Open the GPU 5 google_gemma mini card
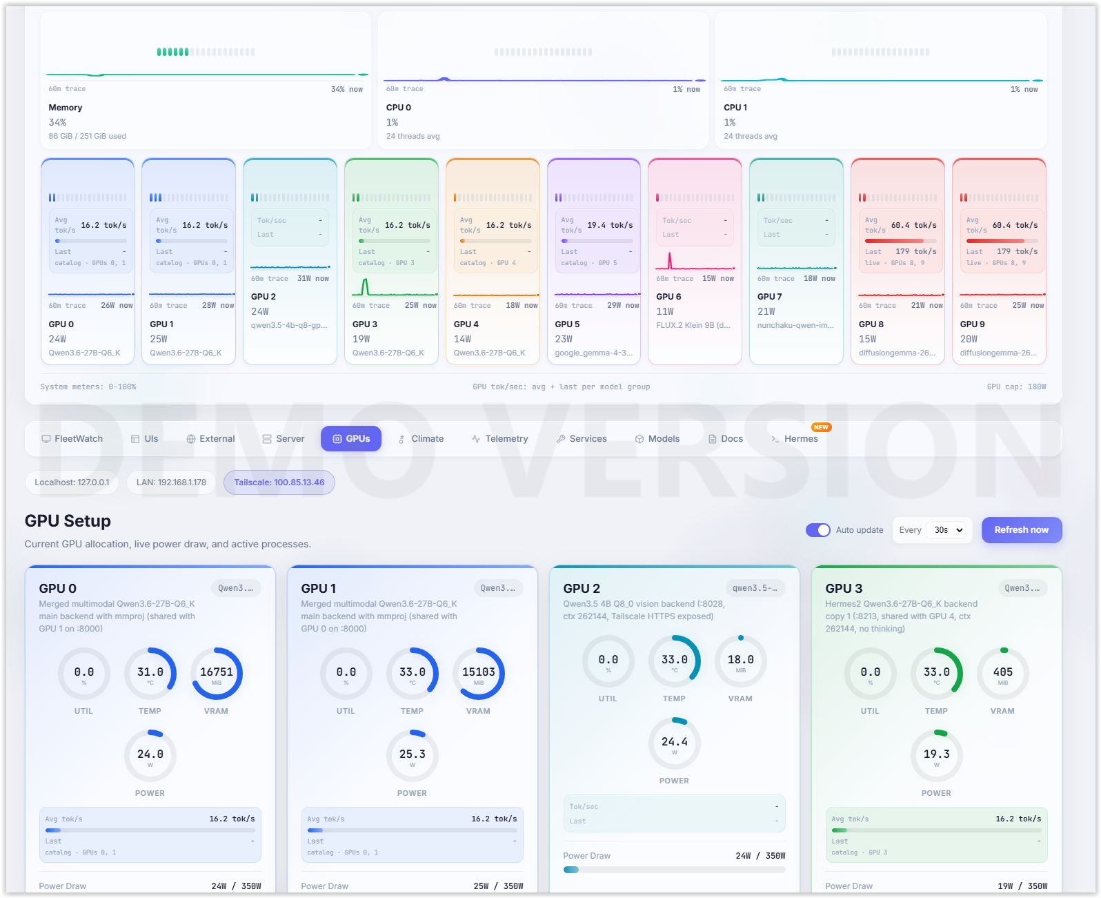 coord(594,262)
